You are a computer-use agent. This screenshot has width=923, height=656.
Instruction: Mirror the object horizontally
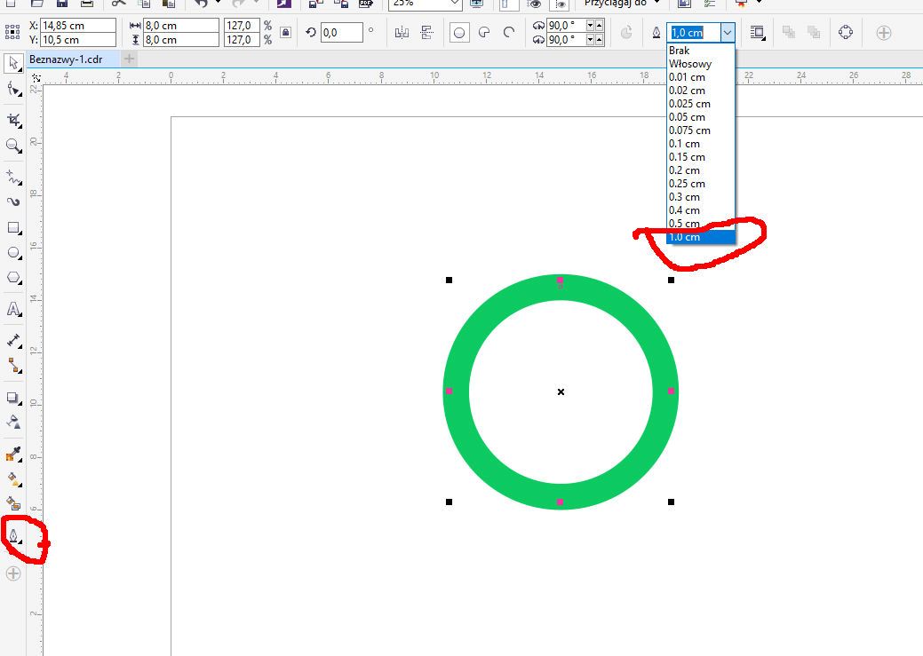(402, 33)
